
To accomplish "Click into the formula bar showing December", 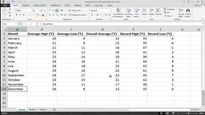I will point(121,24).
